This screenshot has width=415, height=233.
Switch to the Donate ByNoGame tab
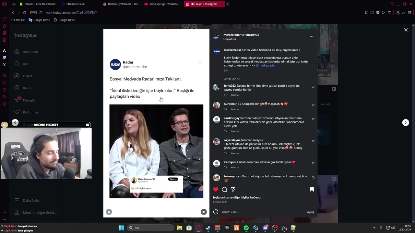click(x=121, y=4)
